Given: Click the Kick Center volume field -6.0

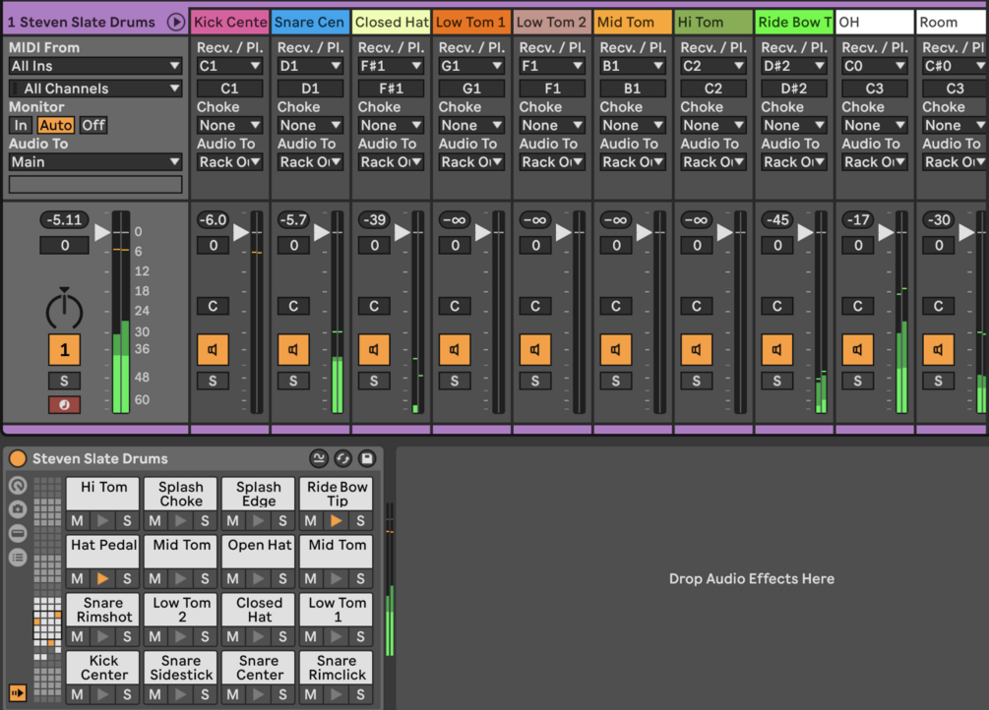Looking at the screenshot, I should (213, 220).
